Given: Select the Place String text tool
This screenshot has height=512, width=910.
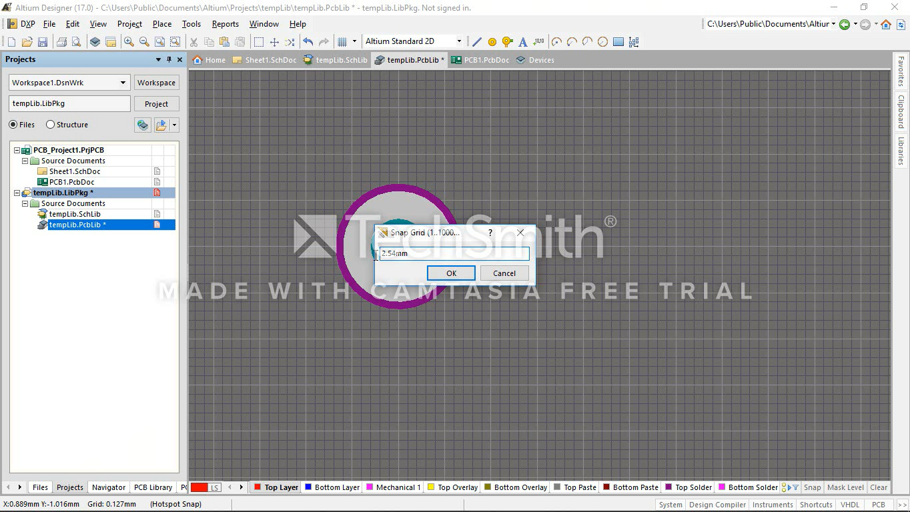Looking at the screenshot, I should pos(523,42).
